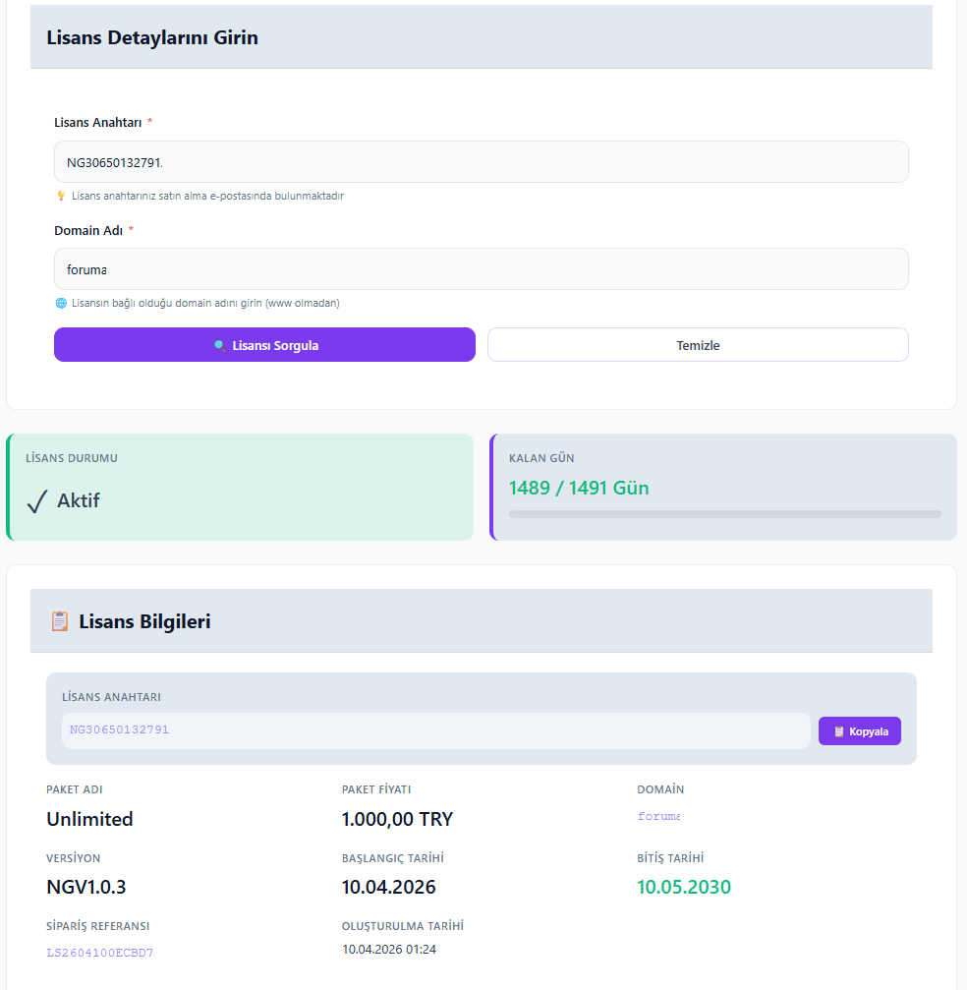Click the VERSİYON label
This screenshot has height=990, width=967.
tap(74, 858)
